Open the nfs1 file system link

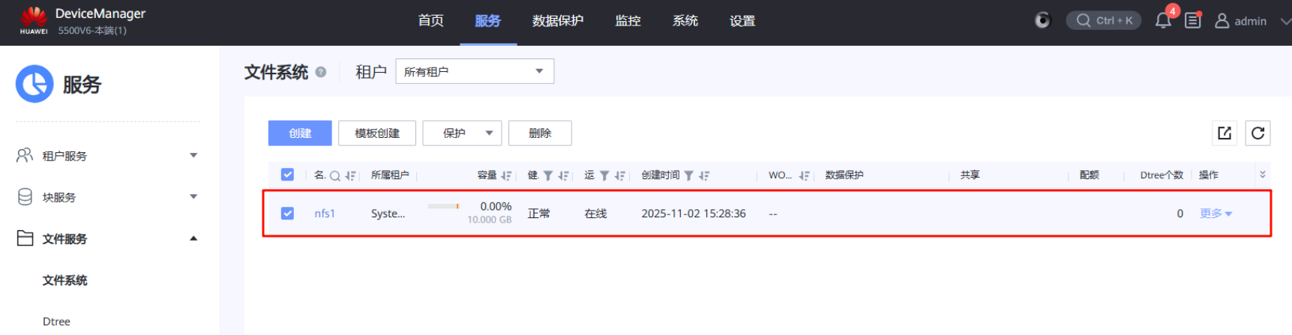325,214
